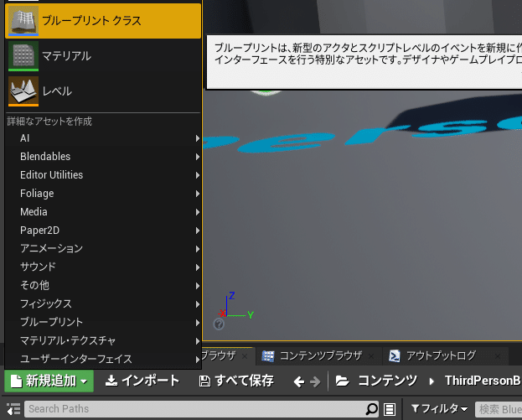Close the partially hidden ブラウザ tab
Screen dimensions: 522x420
[245, 356]
